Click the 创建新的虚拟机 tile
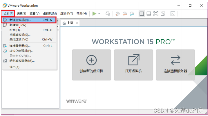This screenshot has width=208, height=116. coord(91,65)
